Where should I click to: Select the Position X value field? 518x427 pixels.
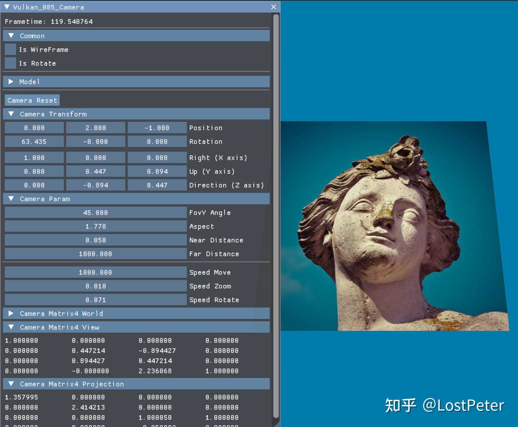(x=34, y=128)
